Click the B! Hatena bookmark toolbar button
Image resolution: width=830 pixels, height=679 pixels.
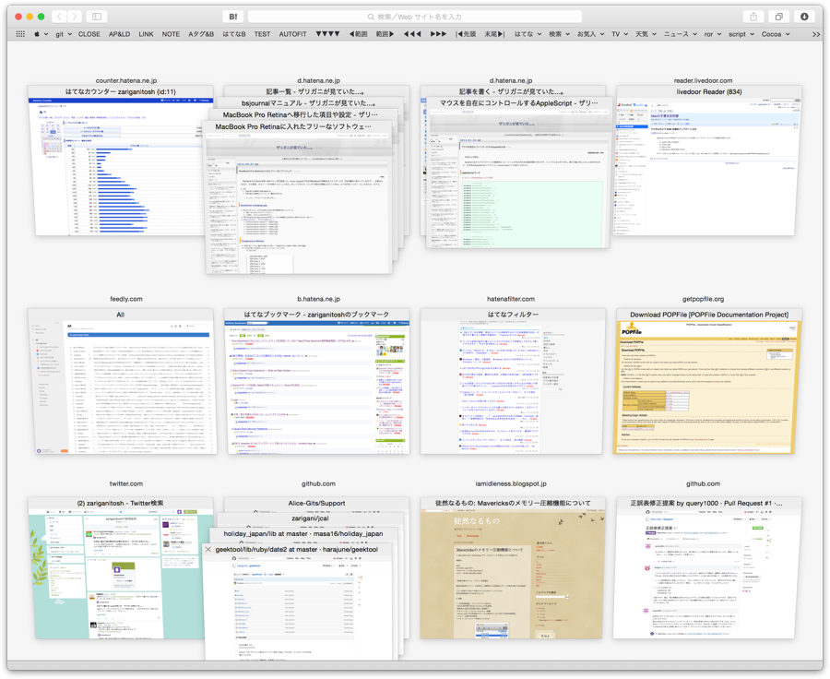233,17
